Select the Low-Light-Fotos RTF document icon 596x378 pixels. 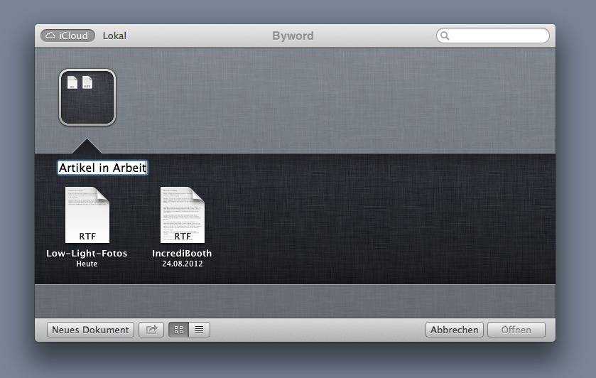(x=87, y=215)
